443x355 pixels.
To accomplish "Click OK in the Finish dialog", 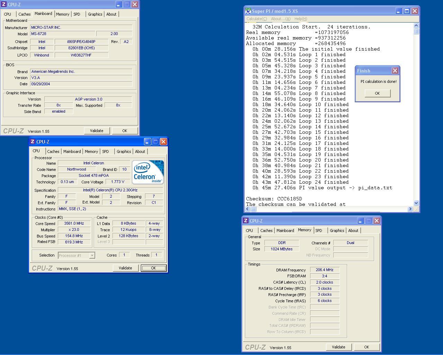I will click(x=377, y=93).
